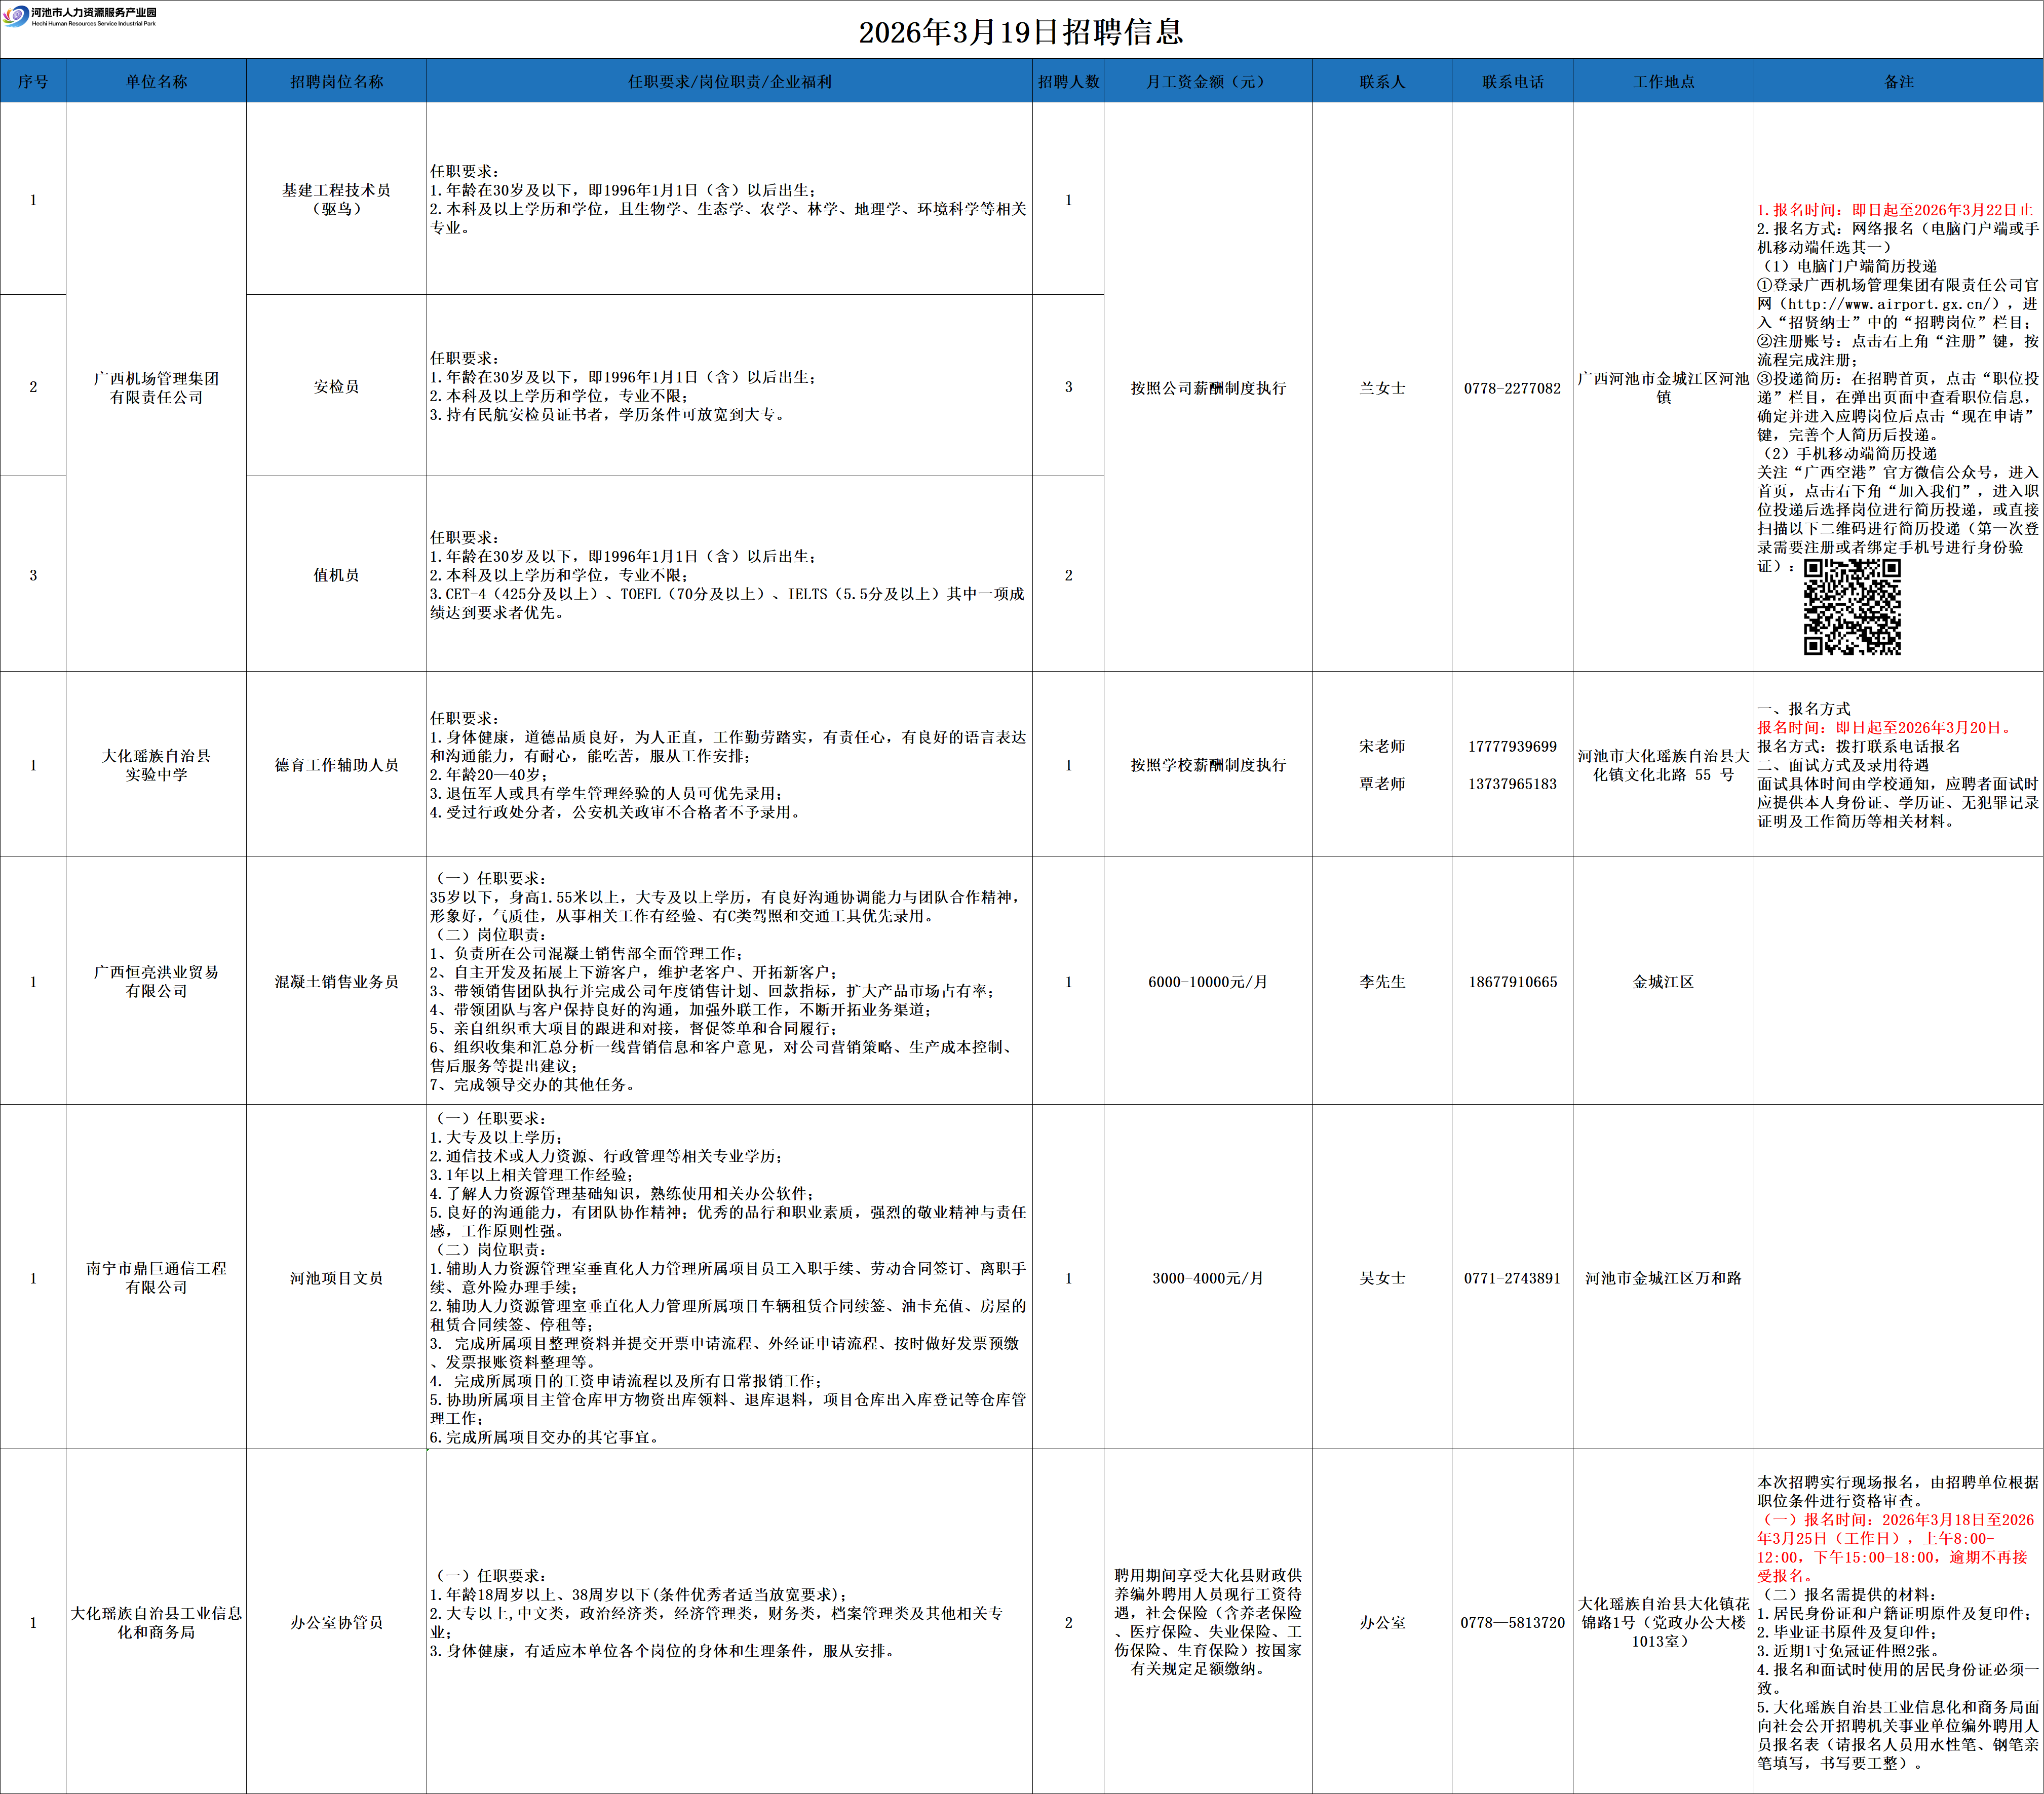Image resolution: width=2044 pixels, height=1794 pixels.
Task: Click the 河池项目文员 position cell
Action: point(336,1278)
